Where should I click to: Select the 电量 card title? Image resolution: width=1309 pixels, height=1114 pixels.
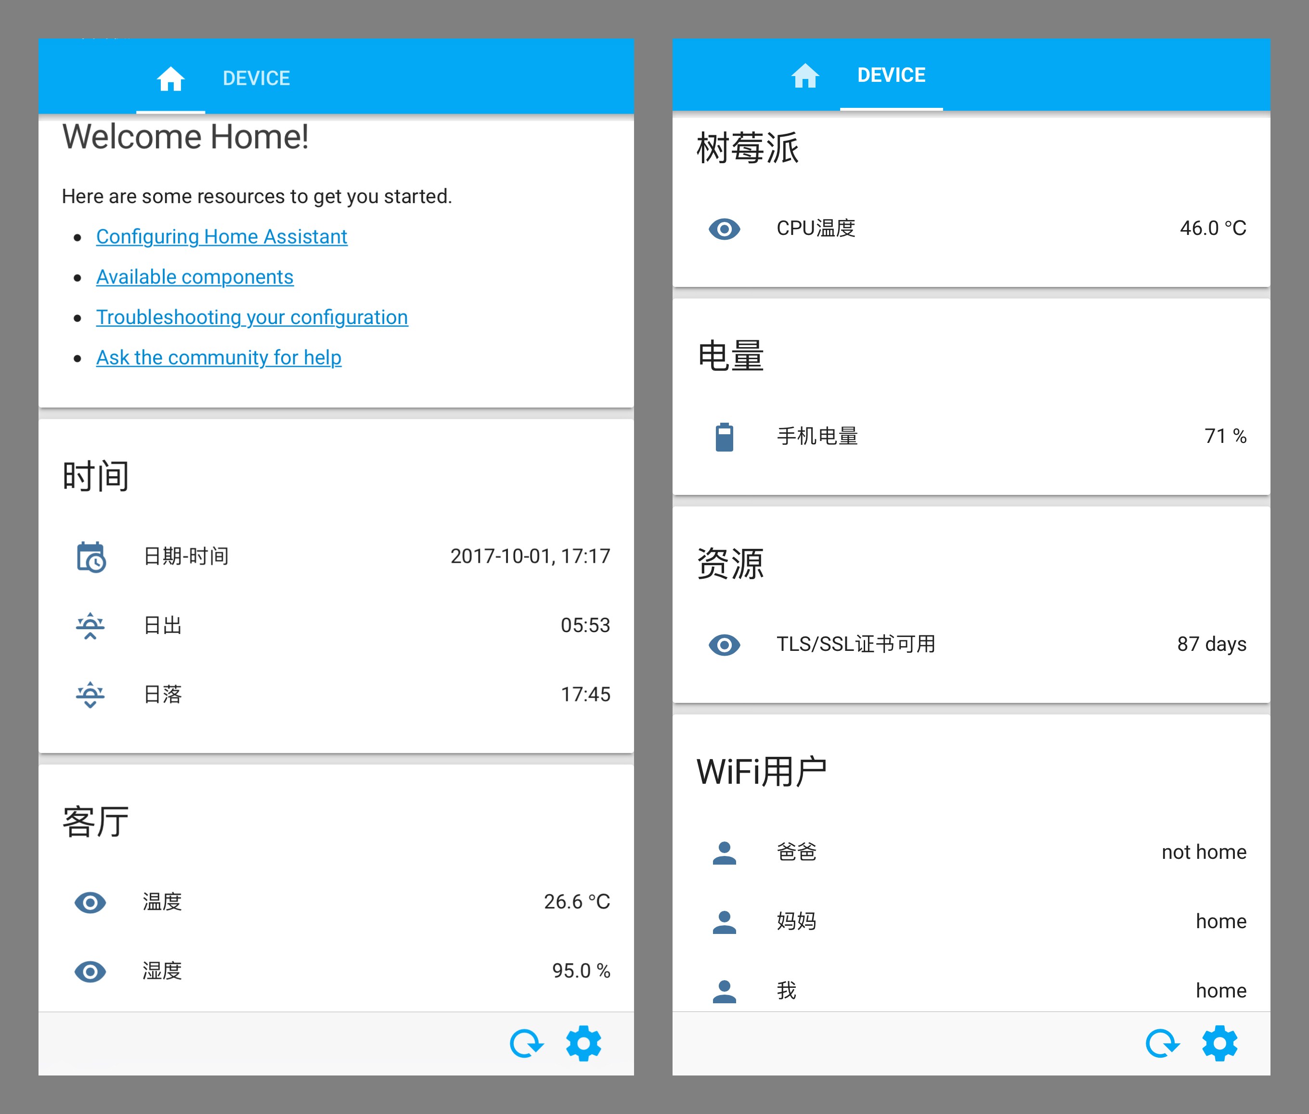731,356
